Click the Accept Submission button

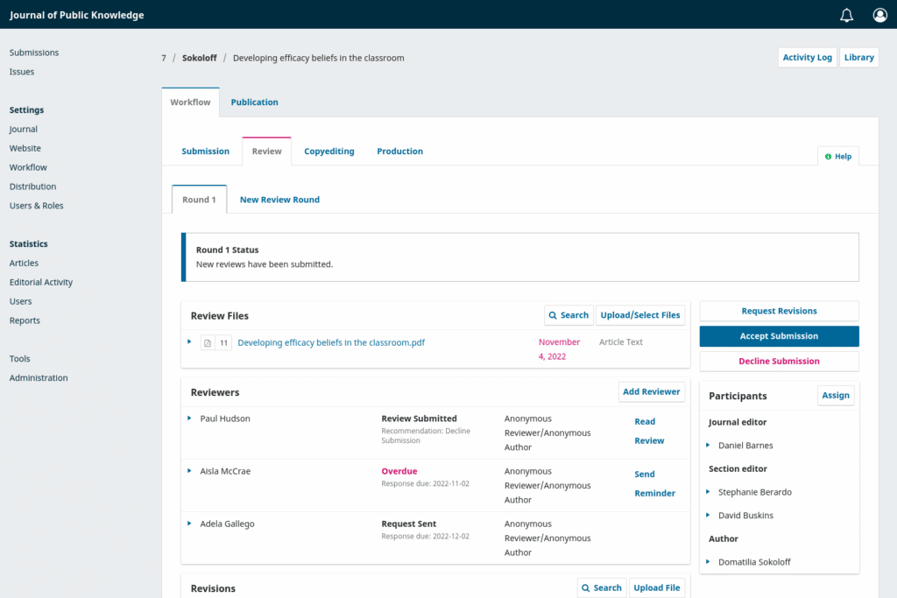pyautogui.click(x=779, y=335)
